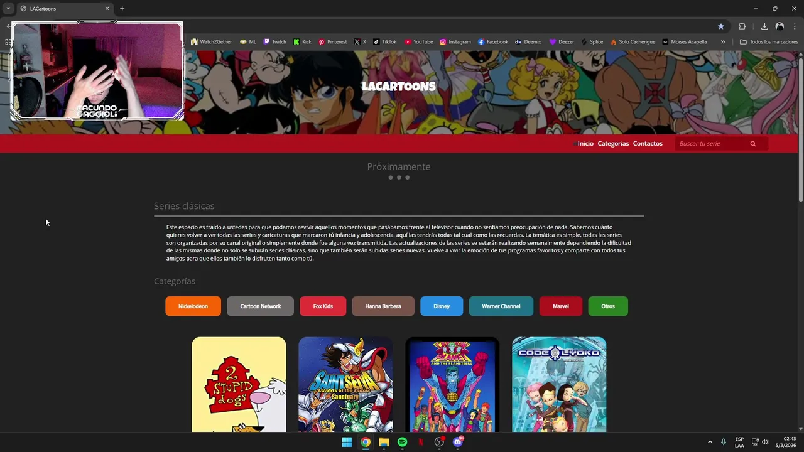Open the Todos los marcadores folder
The width and height of the screenshot is (804, 452).
coord(769,42)
